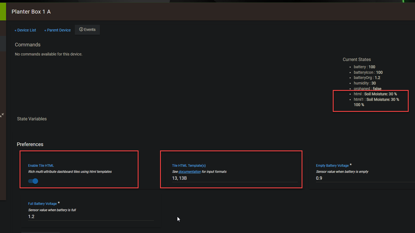Click the Tile HTML Template(s) label
The width and height of the screenshot is (415, 233).
(x=189, y=166)
